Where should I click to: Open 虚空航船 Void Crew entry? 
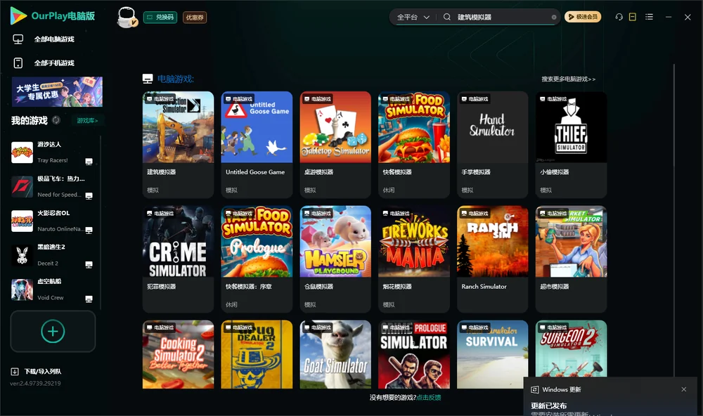click(53, 289)
